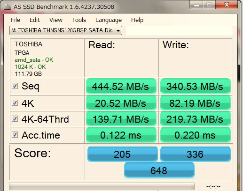Open the Tools menu
This screenshot has width=243, height=191.
point(79,20)
